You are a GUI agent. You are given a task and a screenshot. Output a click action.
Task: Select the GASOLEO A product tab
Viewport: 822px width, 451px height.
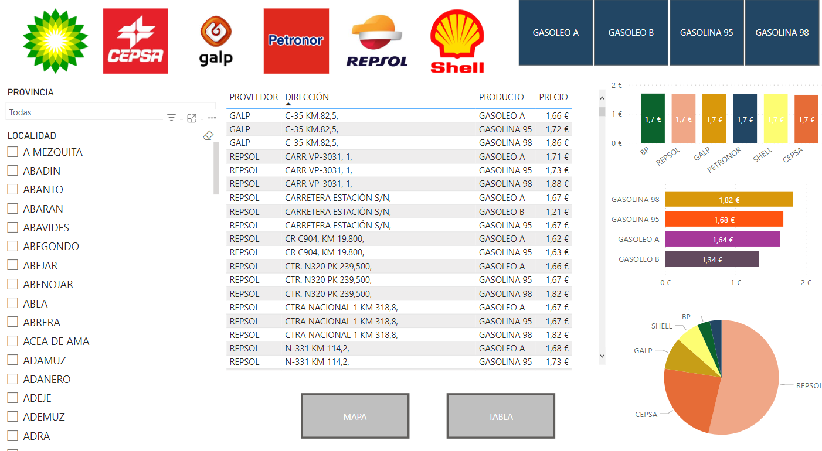point(555,33)
